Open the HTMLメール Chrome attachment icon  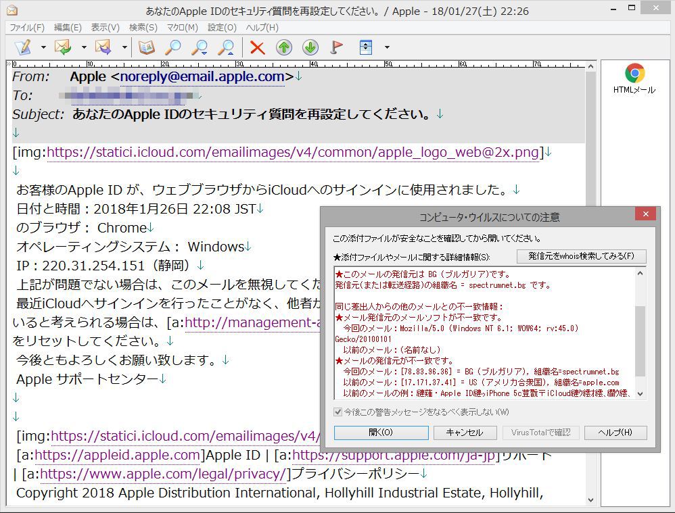click(634, 78)
